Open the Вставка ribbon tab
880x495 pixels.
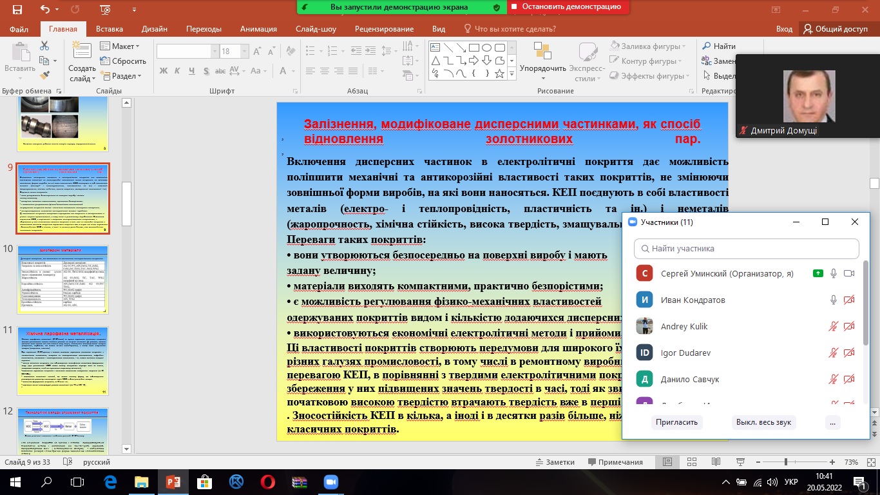coord(110,29)
